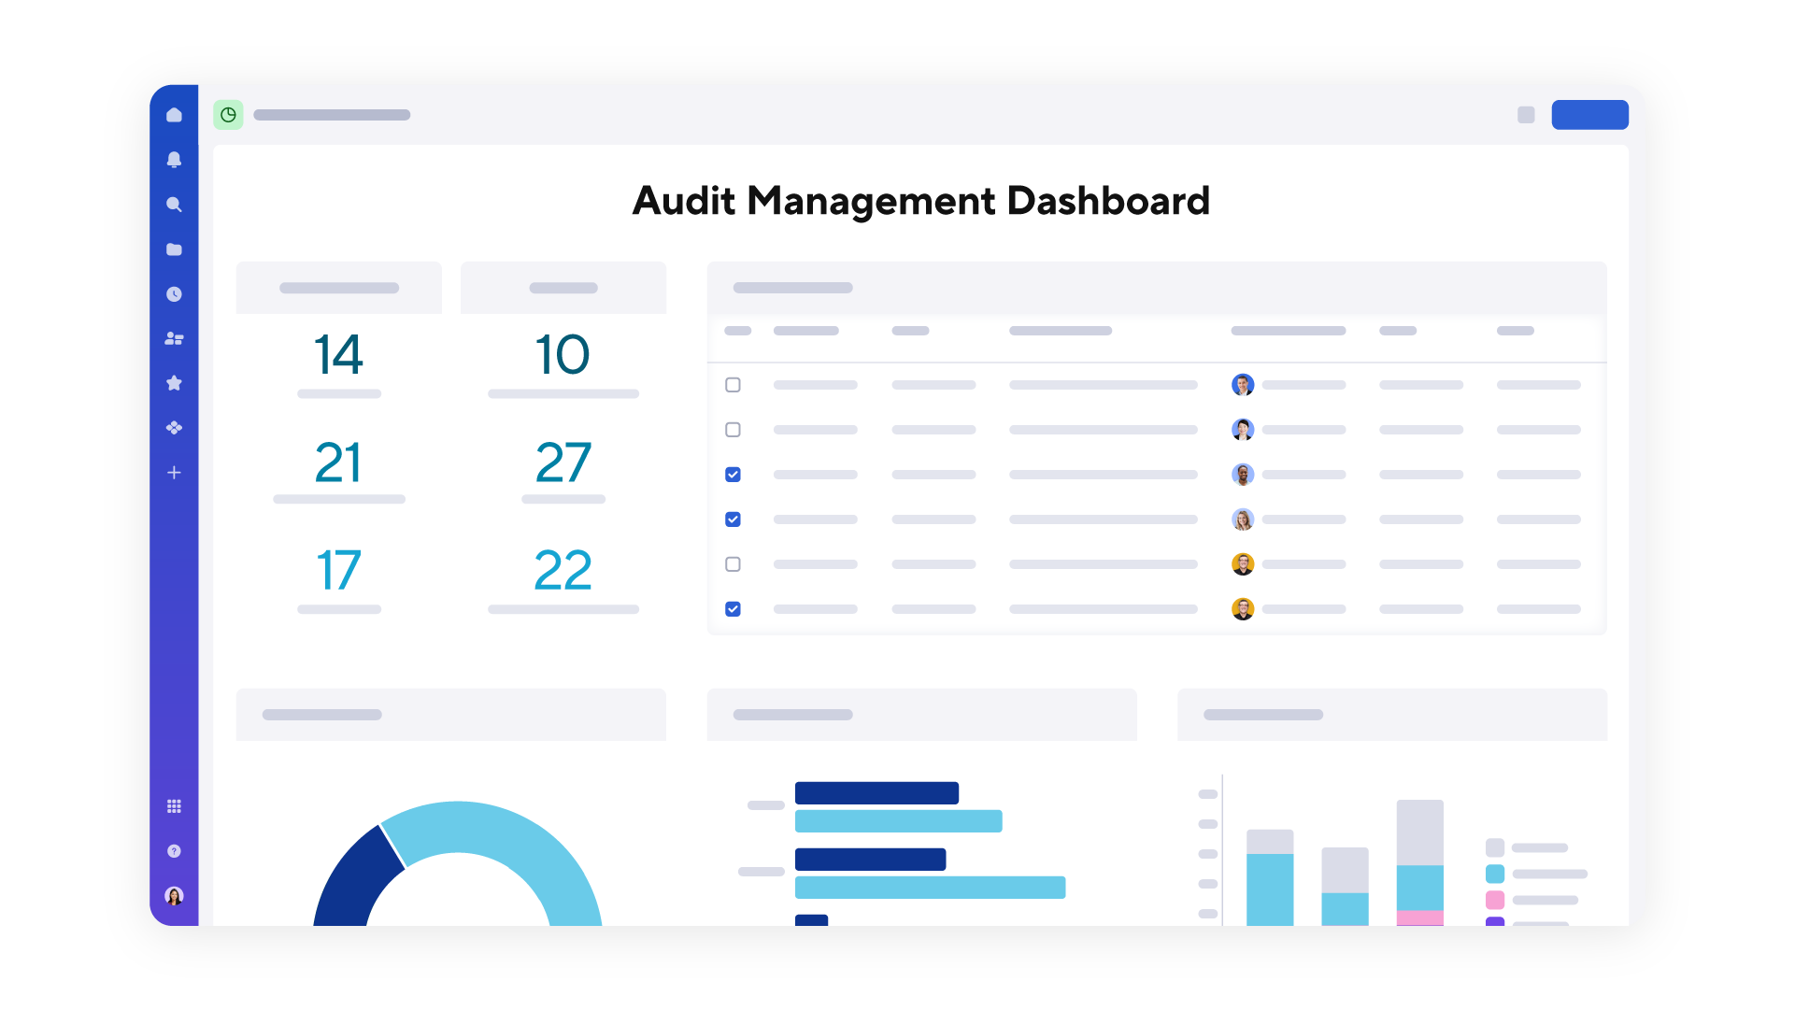
Task: Click the avatar in the second table row
Action: [1243, 429]
